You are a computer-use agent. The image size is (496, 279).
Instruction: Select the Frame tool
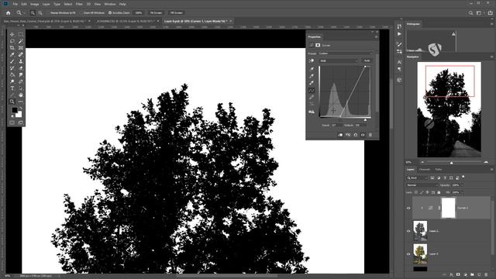[x=21, y=48]
